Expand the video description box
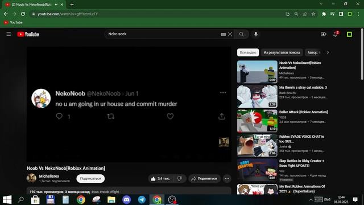This screenshot has height=205, width=364. click(x=129, y=191)
